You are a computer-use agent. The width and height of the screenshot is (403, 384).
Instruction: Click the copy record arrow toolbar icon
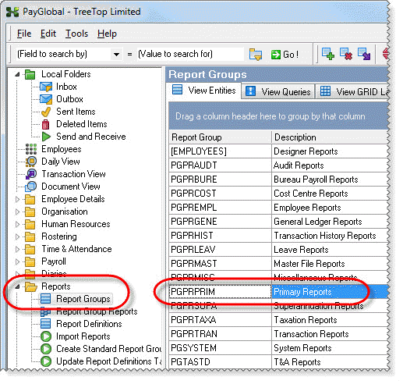[364, 54]
